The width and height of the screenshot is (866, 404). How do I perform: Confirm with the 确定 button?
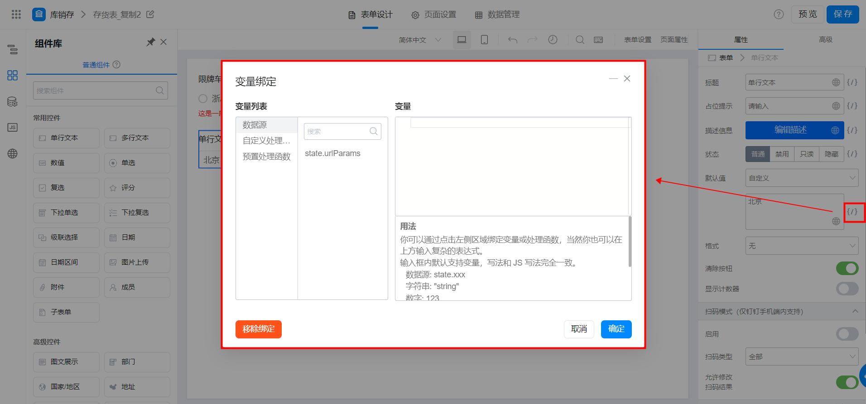click(x=616, y=329)
